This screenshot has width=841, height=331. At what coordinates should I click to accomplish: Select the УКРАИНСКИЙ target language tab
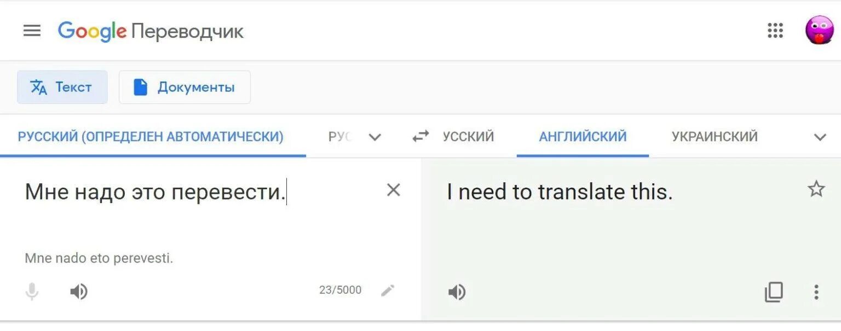point(715,136)
